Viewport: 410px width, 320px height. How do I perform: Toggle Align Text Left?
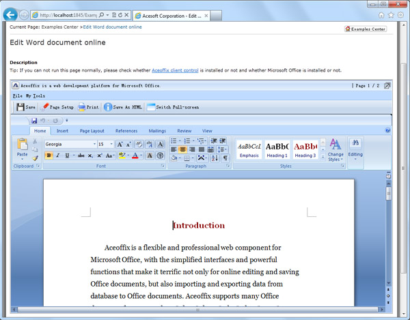tap(174, 149)
